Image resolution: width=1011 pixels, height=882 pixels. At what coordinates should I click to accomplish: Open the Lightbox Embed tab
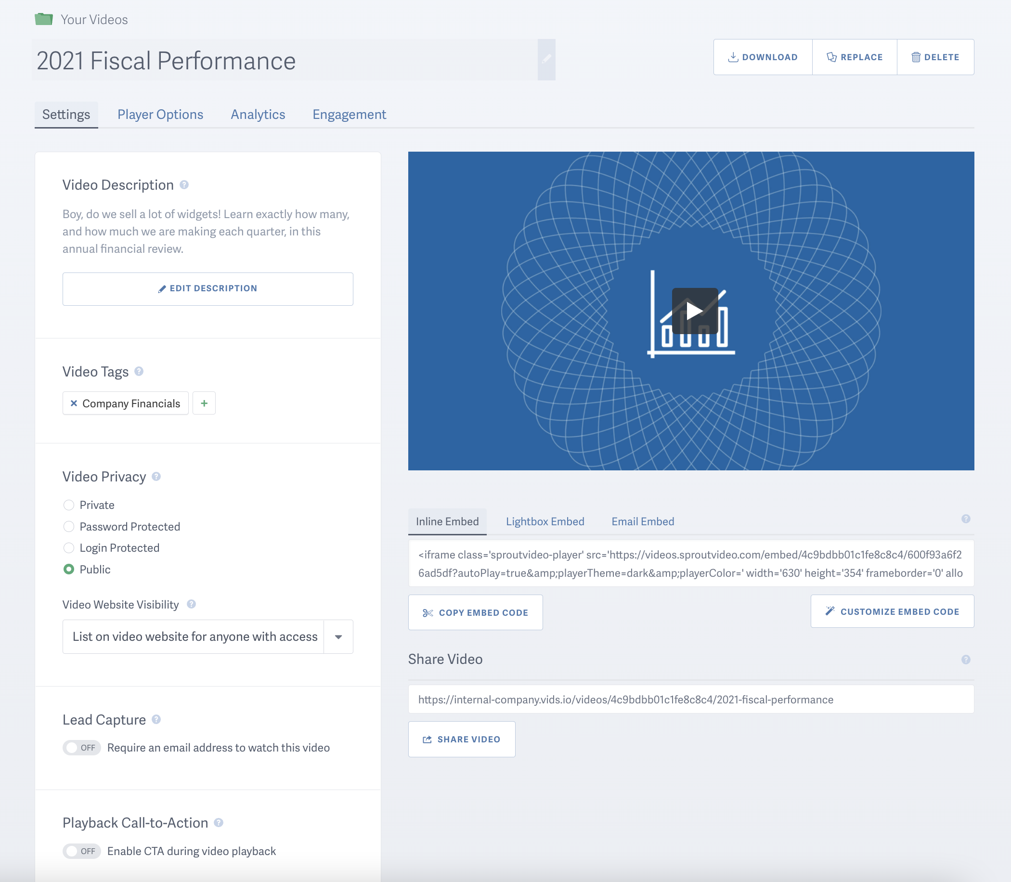[x=545, y=521]
